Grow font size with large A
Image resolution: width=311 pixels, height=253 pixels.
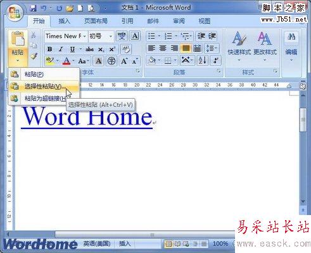[x=124, y=61]
